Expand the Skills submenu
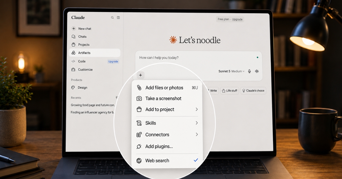The width and height of the screenshot is (342, 179). click(167, 123)
